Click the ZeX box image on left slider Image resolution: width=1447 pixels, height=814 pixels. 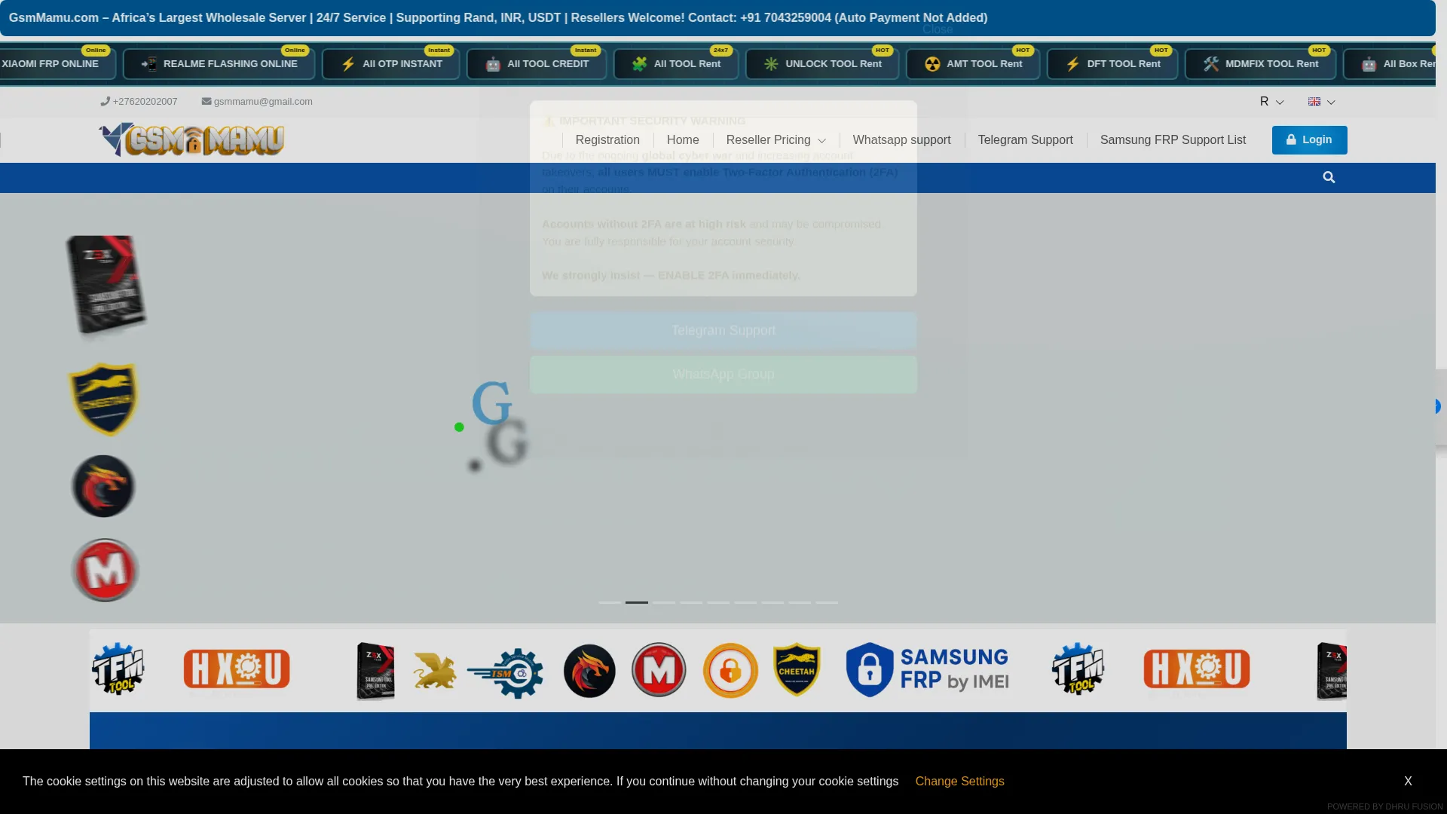(x=106, y=285)
